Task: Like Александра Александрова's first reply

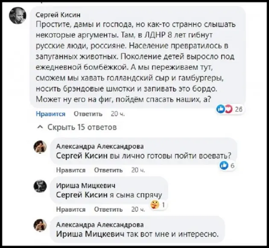Action: click(71, 170)
